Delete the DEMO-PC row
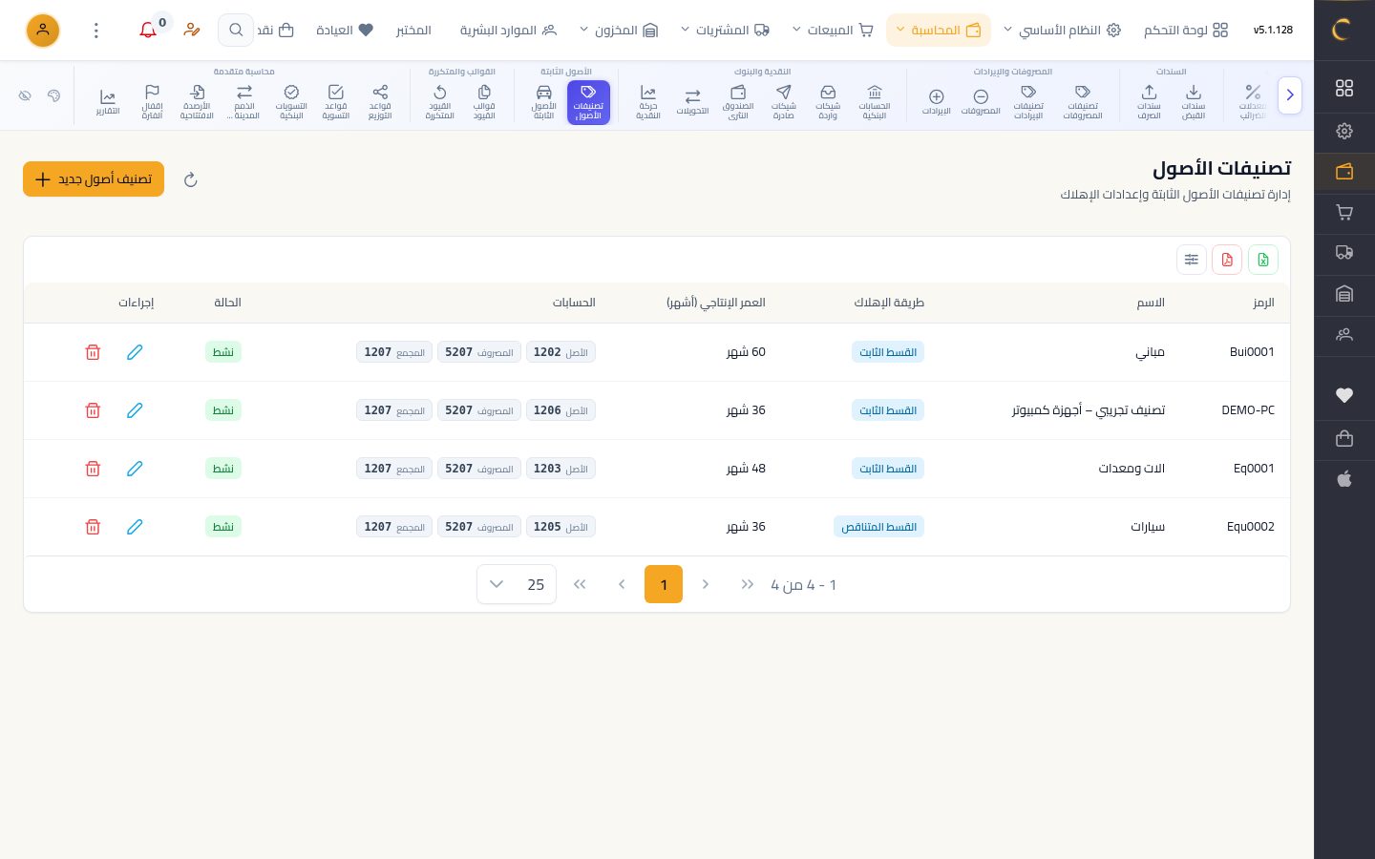 93,410
